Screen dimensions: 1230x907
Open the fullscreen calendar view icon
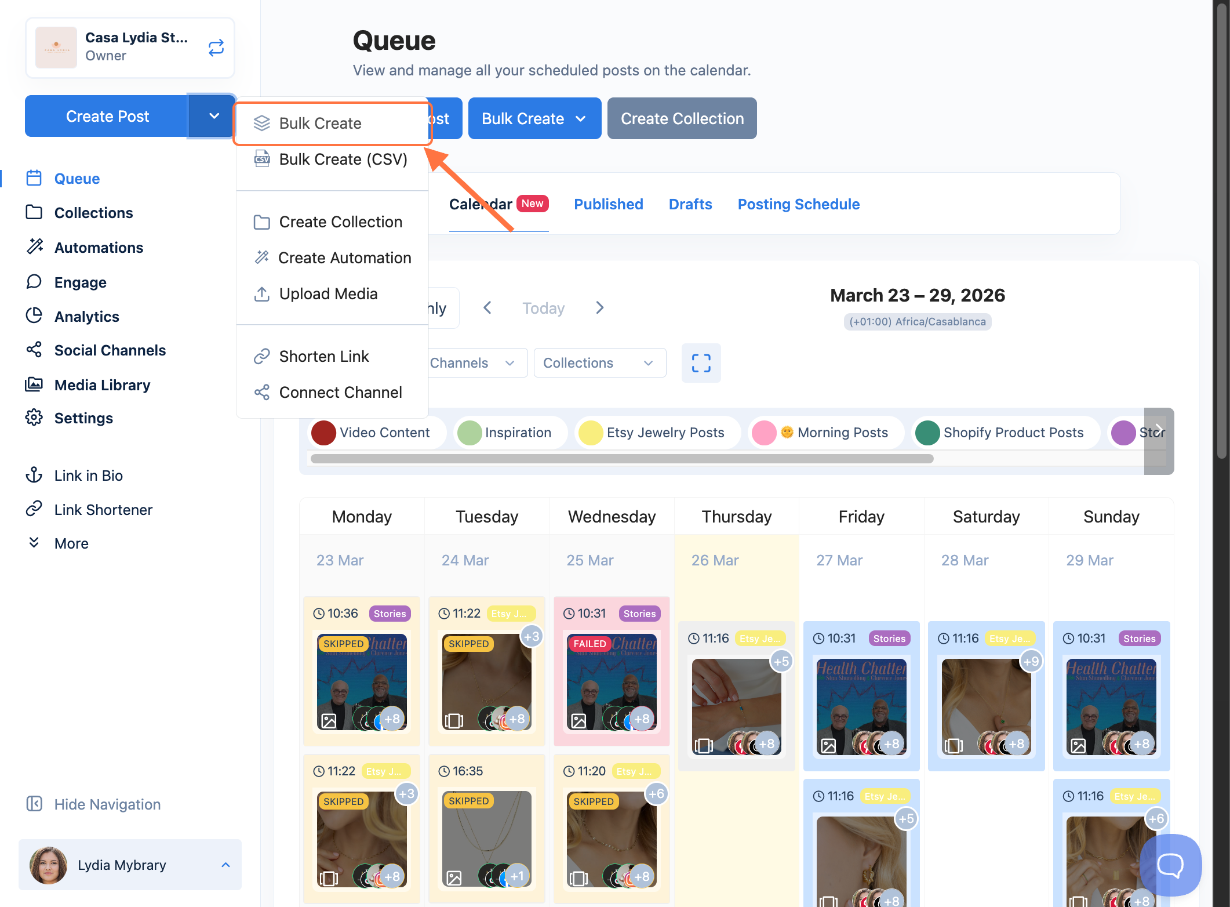[x=701, y=363]
